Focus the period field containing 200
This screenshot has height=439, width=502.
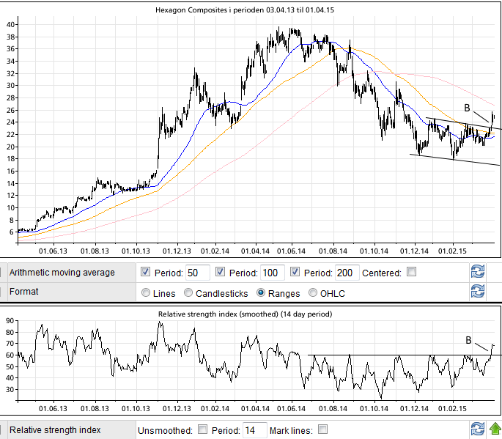[347, 273]
